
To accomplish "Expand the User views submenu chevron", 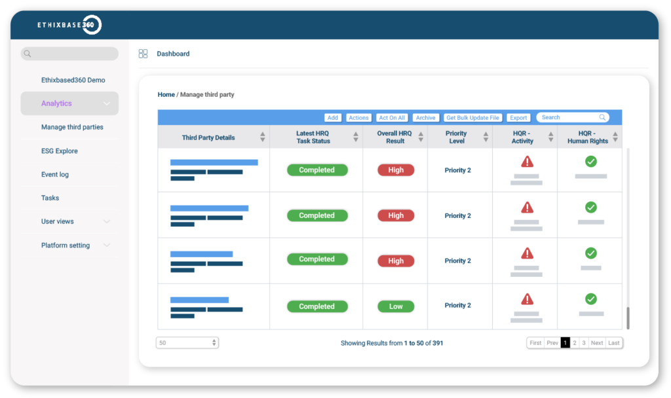I will [107, 222].
